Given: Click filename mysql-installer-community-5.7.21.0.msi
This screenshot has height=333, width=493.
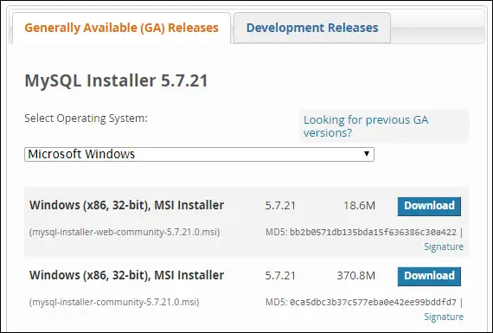Looking at the screenshot, I should (x=114, y=303).
